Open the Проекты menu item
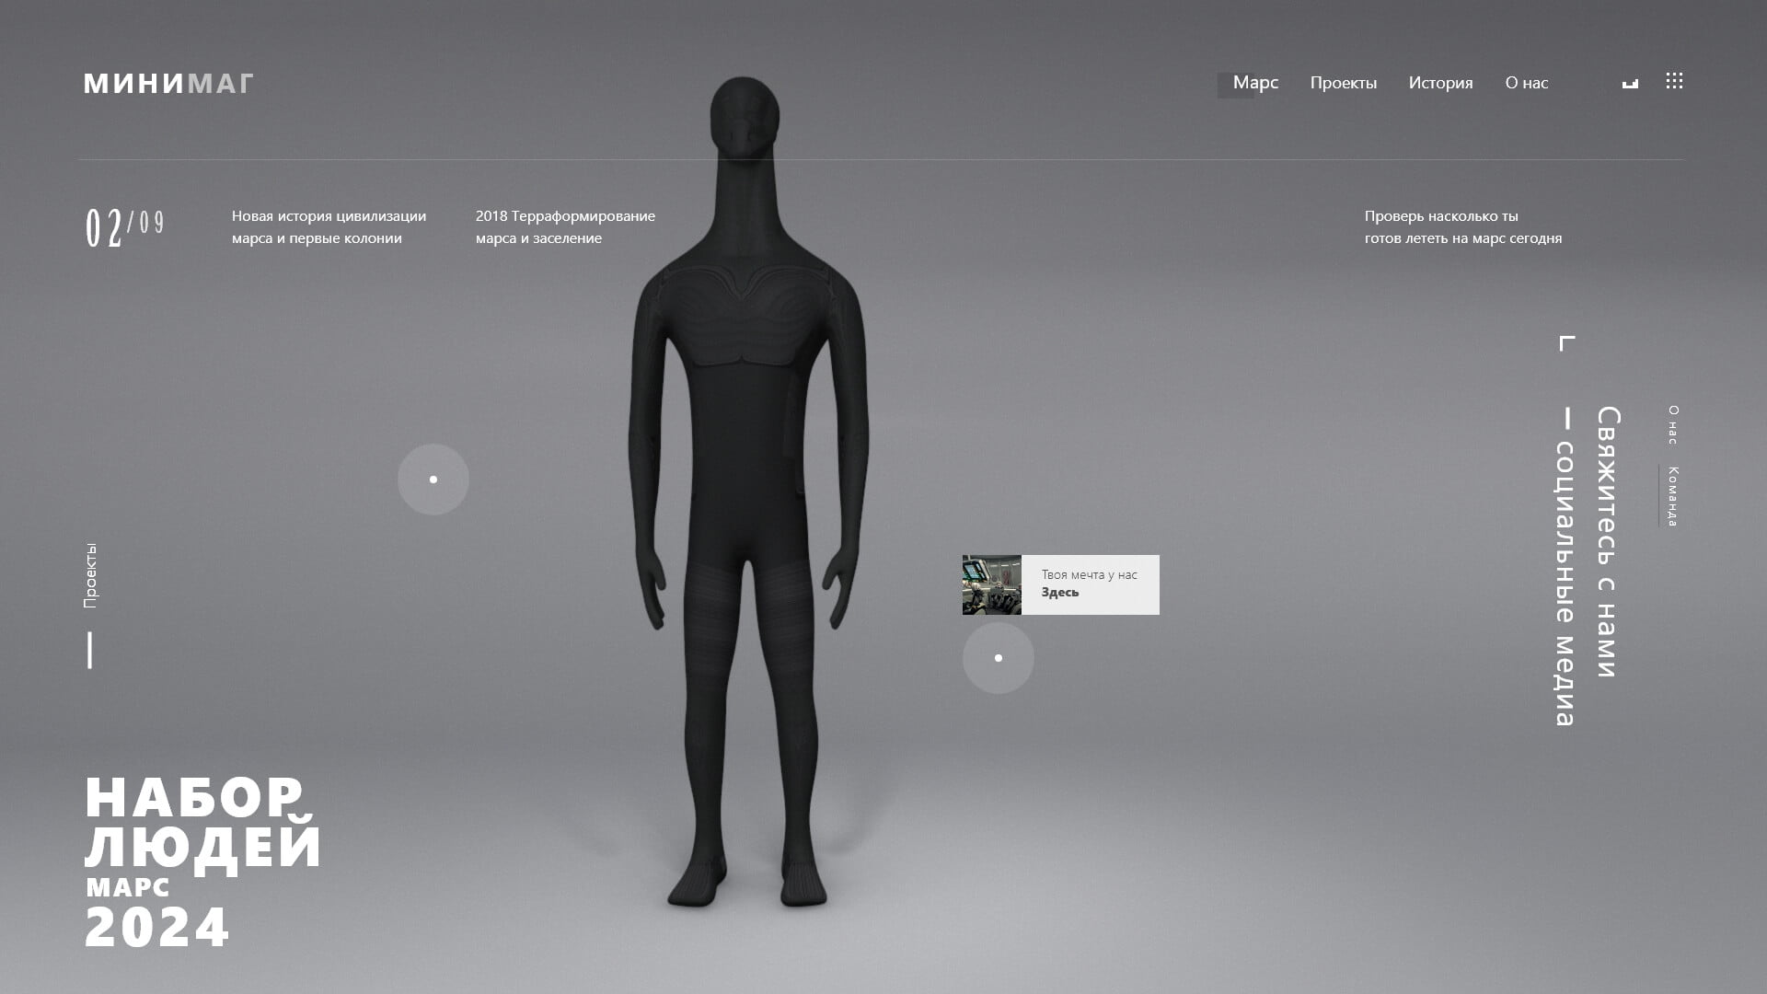This screenshot has height=994, width=1767. tap(1343, 83)
